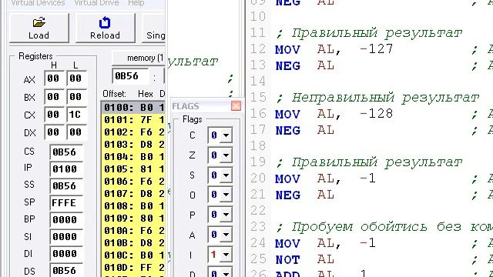493x277 pixels.
Task: Click the BP register field
Action: pyautogui.click(x=66, y=220)
